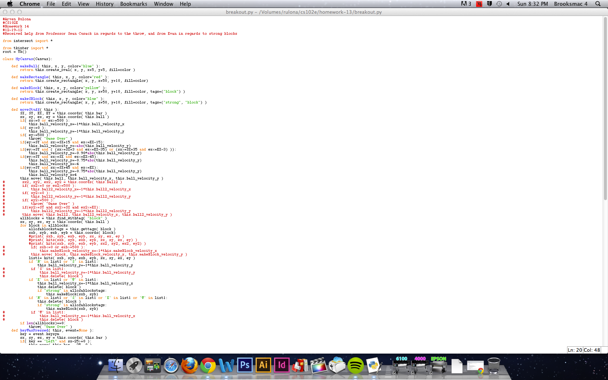Open Spotify from the dock
The image size is (608, 380).
pos(355,366)
